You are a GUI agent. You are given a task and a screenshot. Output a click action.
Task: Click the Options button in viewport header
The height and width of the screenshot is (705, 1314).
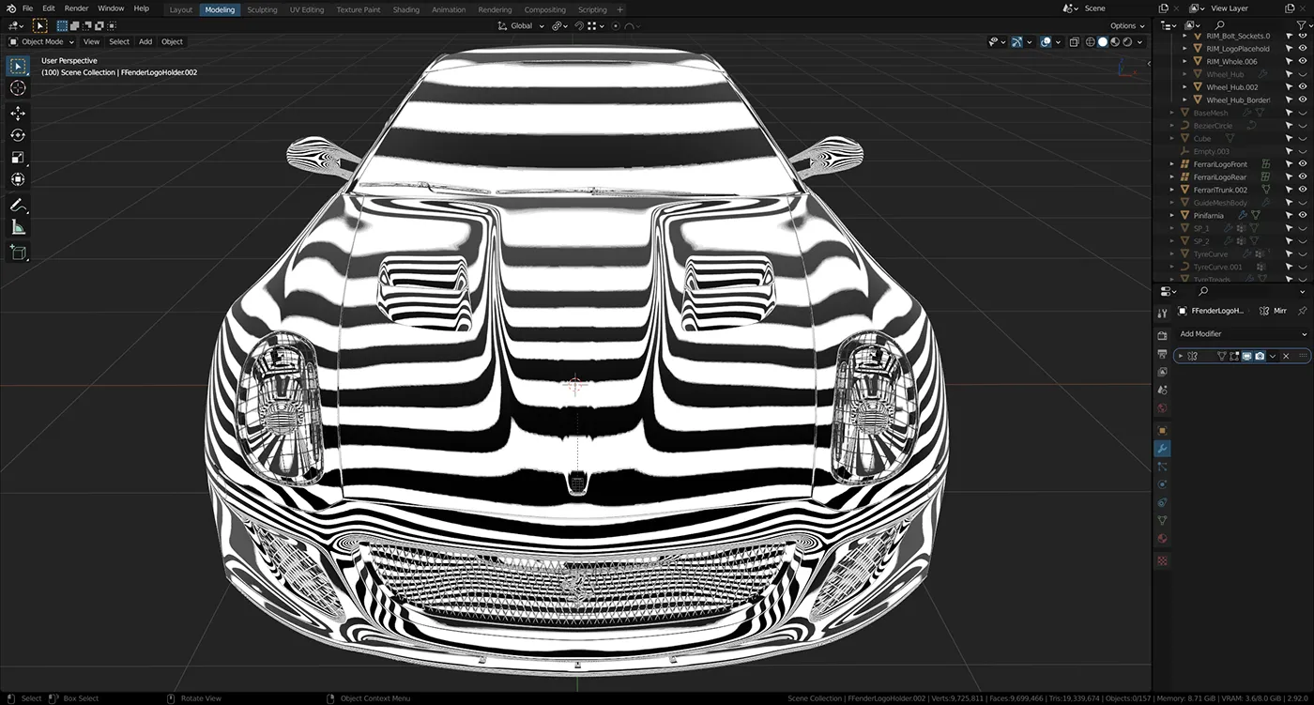(x=1126, y=26)
